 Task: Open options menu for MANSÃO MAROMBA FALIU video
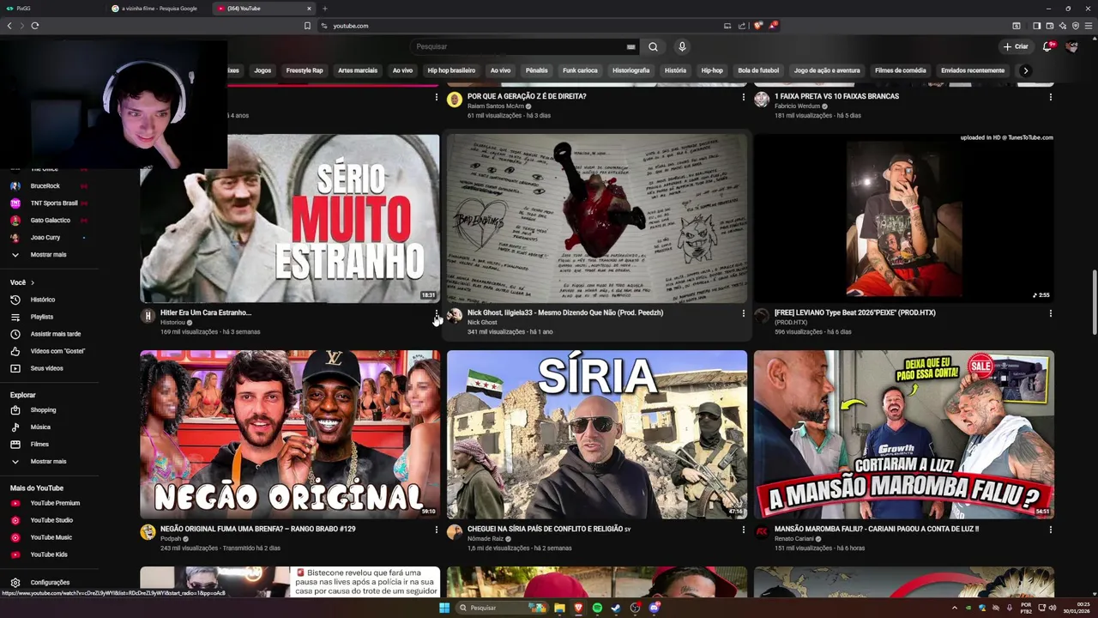pyautogui.click(x=1050, y=530)
